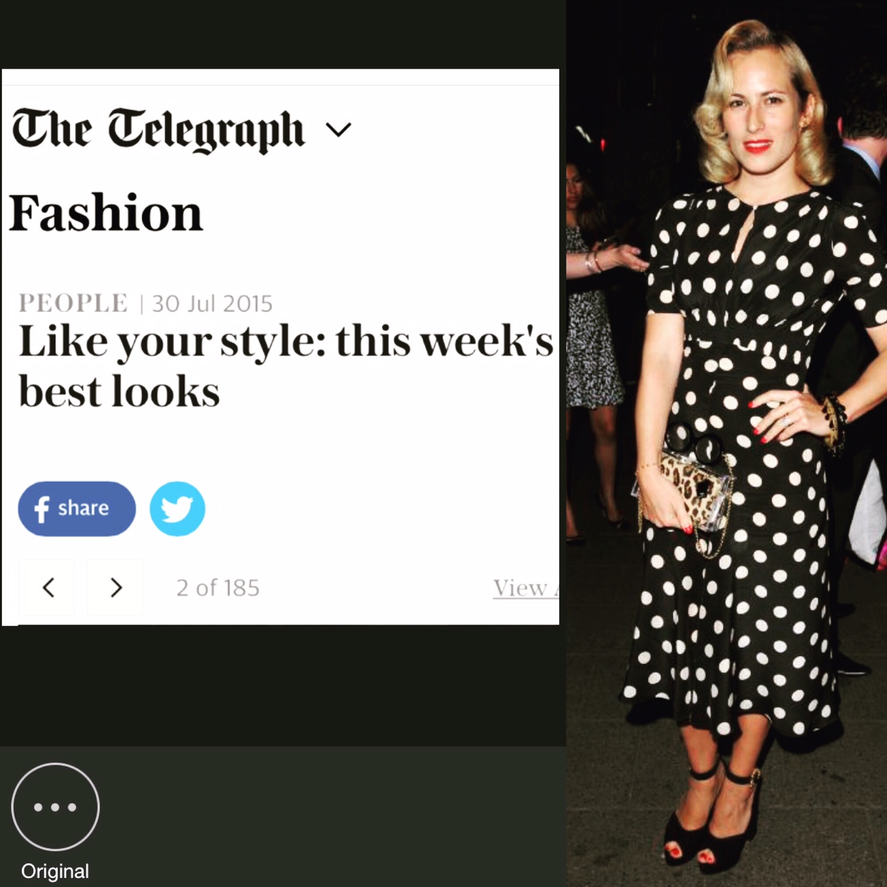Expand the chevron beside The Telegraph masthead
The width and height of the screenshot is (887, 887).
[338, 130]
